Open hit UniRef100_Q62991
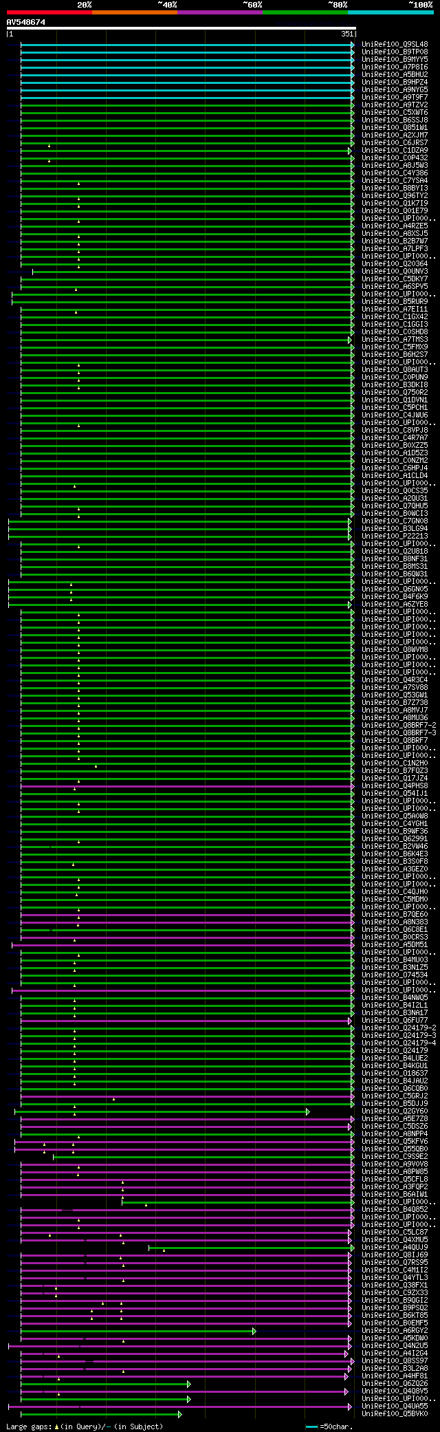Screen dimensions: 440x1432 [x=395, y=839]
